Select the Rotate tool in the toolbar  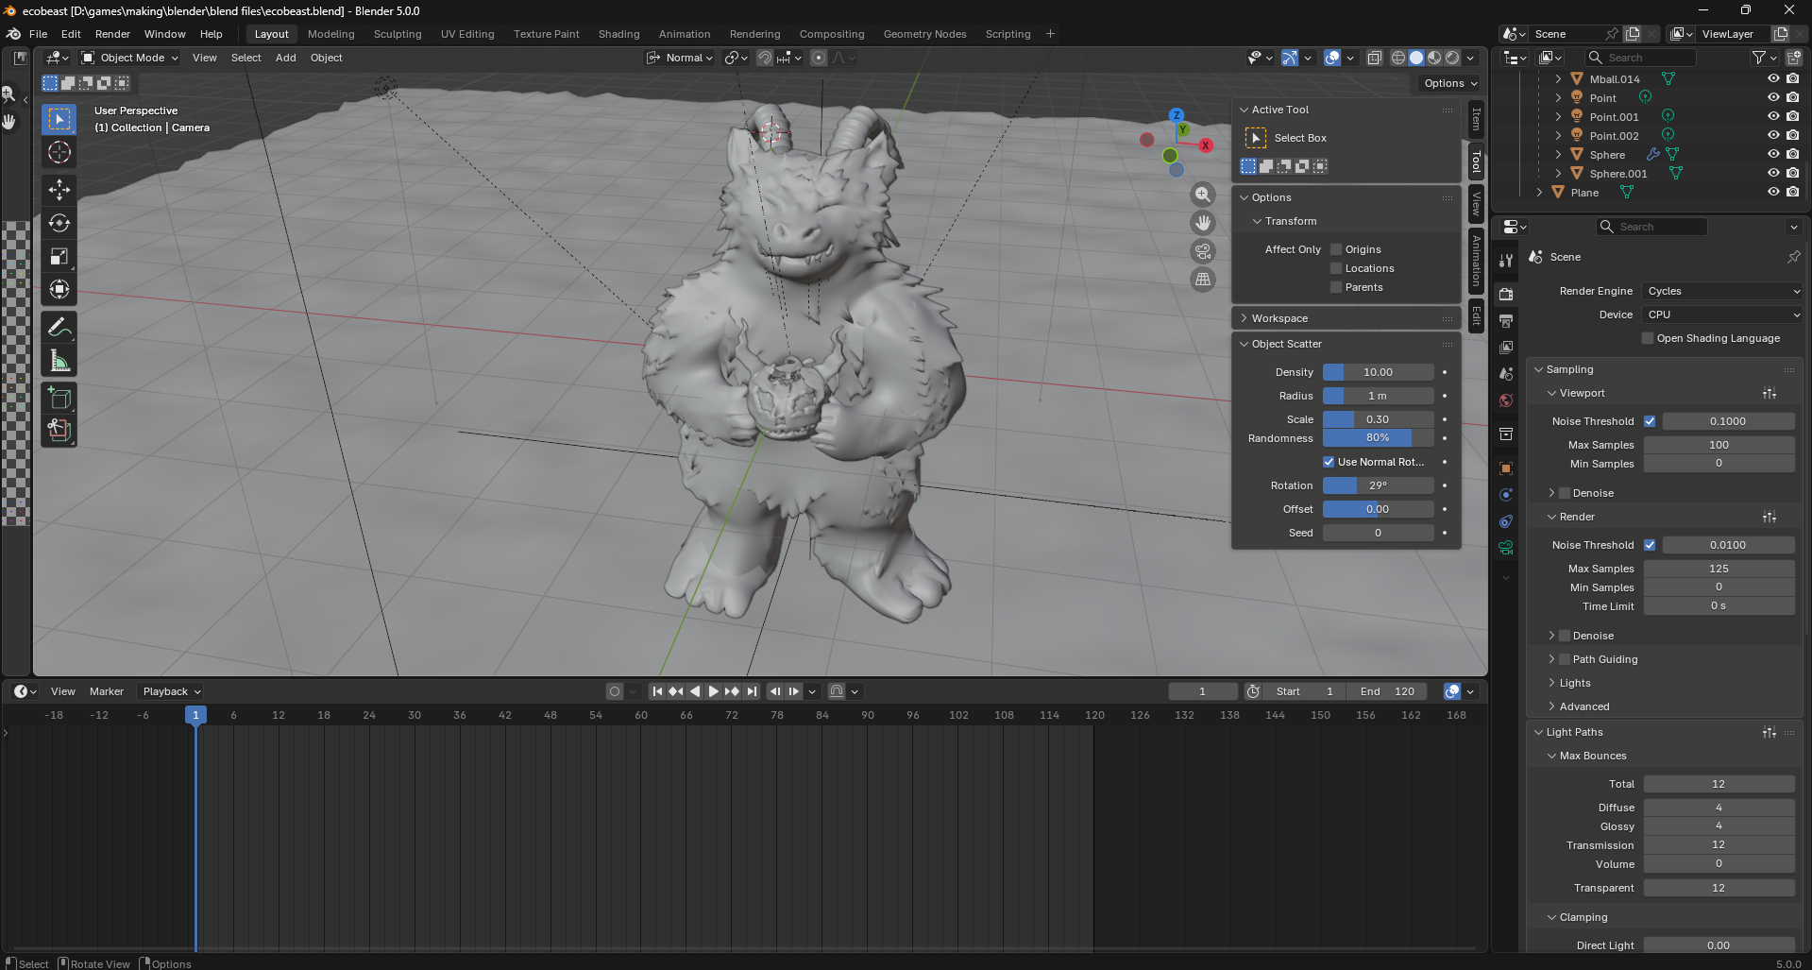click(59, 223)
